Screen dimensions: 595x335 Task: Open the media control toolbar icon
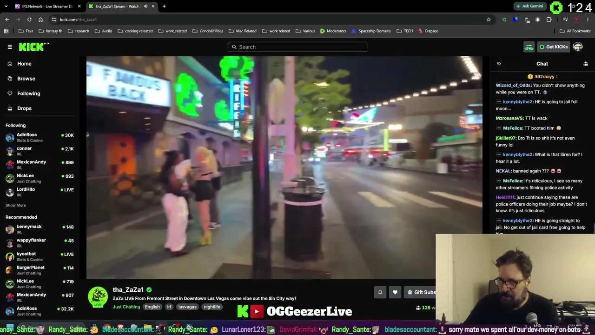point(565,20)
